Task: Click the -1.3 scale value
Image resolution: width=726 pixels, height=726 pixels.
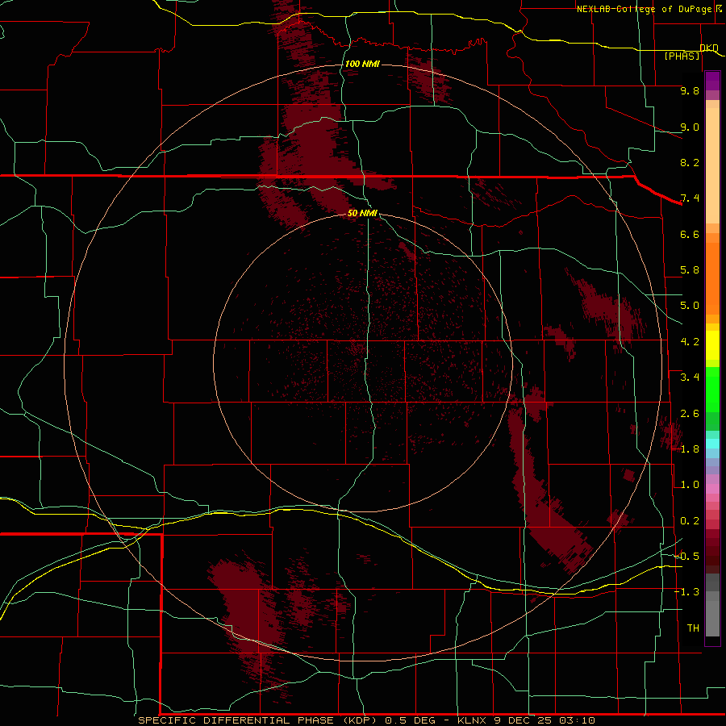Action: pos(686,592)
